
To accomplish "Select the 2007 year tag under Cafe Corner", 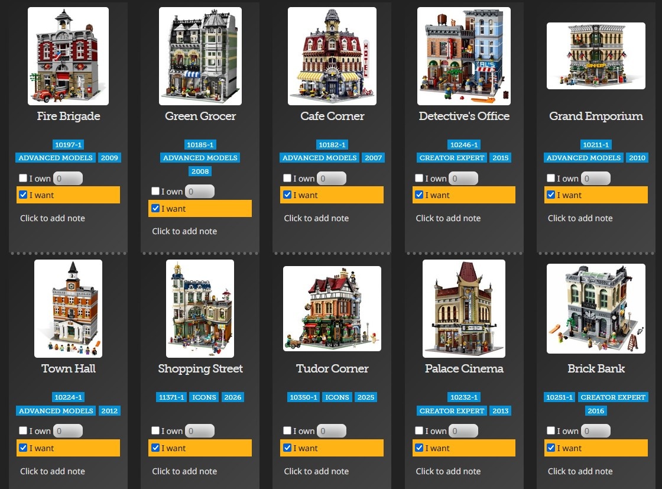I will [373, 158].
